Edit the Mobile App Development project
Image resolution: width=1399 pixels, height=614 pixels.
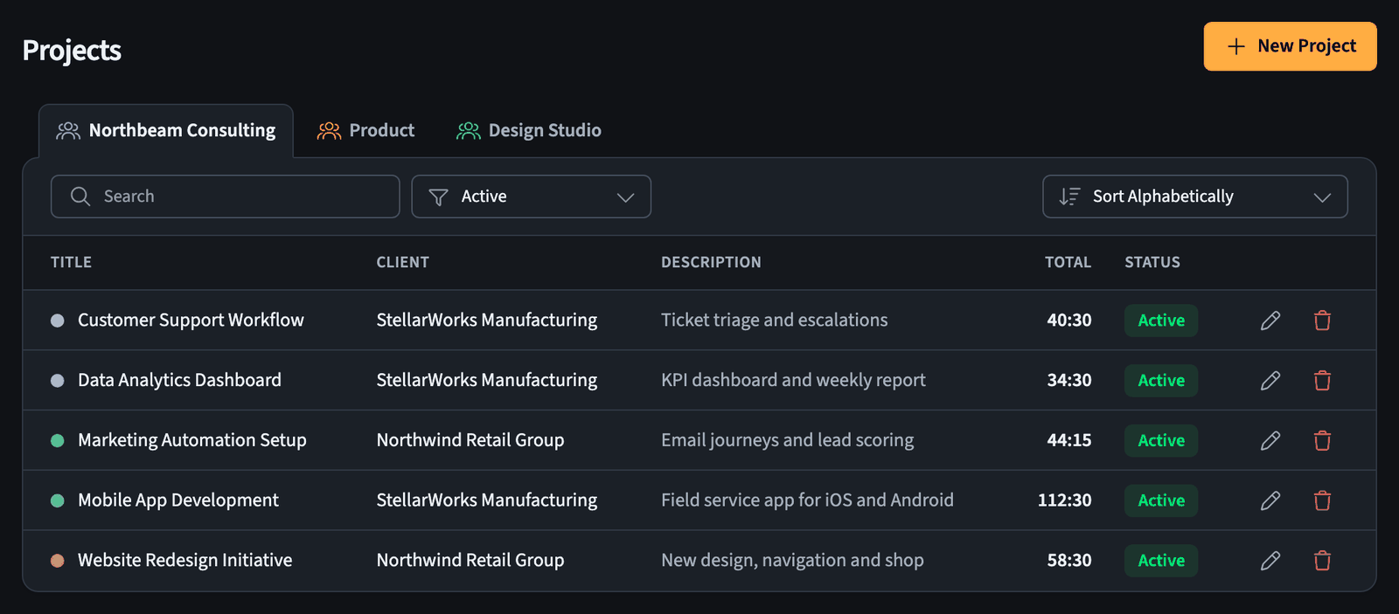point(1270,500)
